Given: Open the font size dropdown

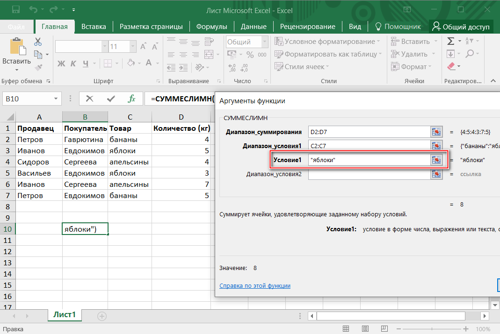Looking at the screenshot, I should click(133, 47).
